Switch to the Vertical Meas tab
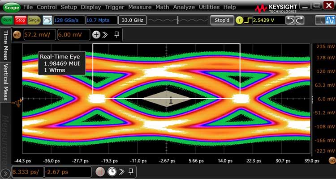Viewport: 336px width, 179px height. tap(6, 82)
